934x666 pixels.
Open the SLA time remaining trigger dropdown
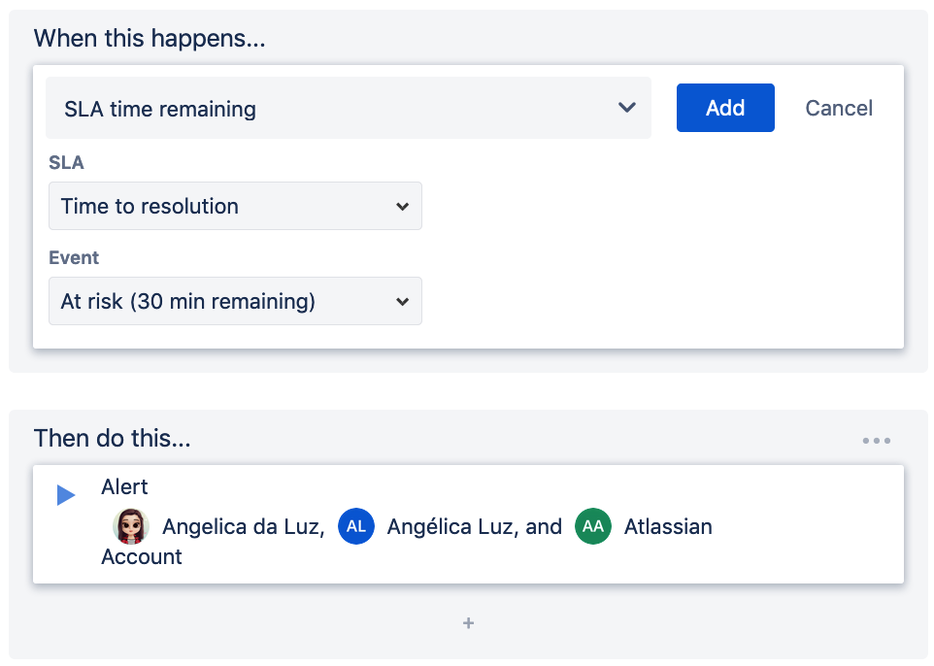pyautogui.click(x=348, y=108)
